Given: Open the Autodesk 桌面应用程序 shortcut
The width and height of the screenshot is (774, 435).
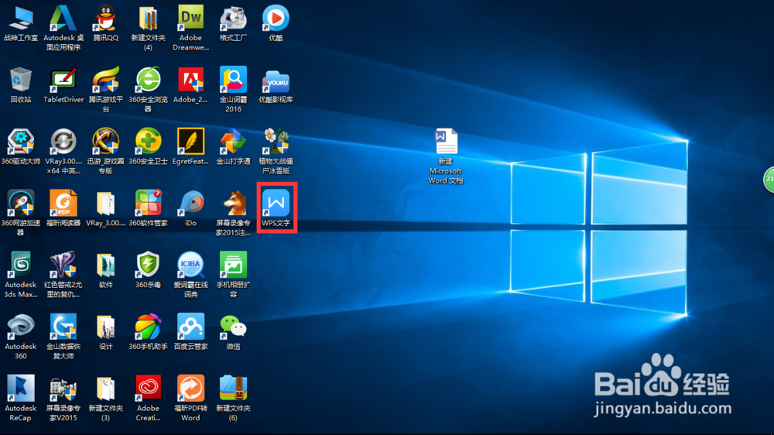Looking at the screenshot, I should [63, 19].
